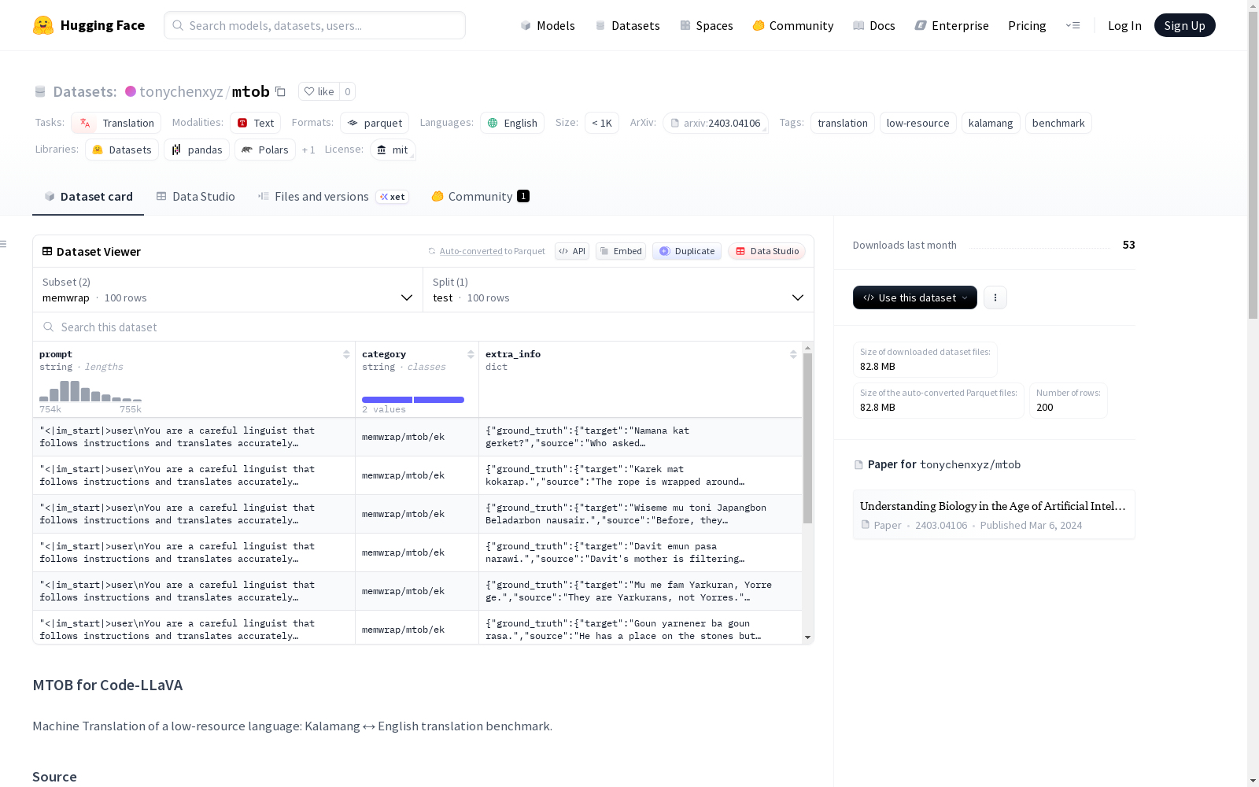Click the kalamang tag
Viewport: 1259px width, 787px height.
(x=991, y=123)
